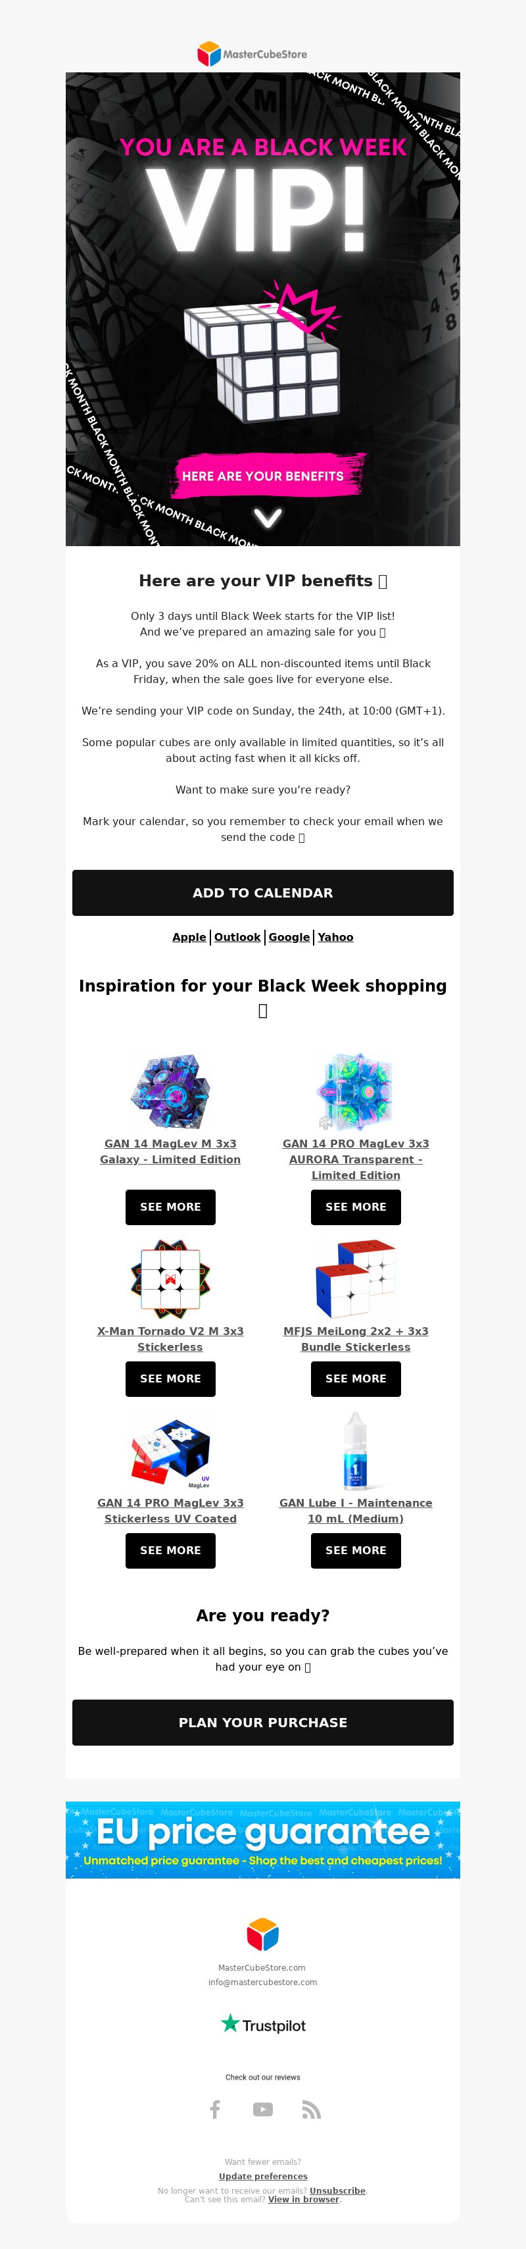Click the footer cube logo
This screenshot has height=2249, width=526.
tap(262, 1934)
